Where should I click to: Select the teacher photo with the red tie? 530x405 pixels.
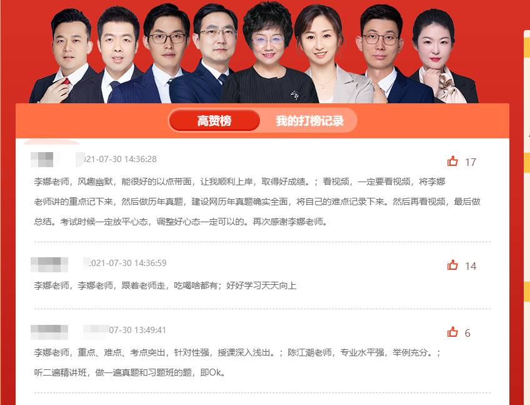tap(64, 57)
